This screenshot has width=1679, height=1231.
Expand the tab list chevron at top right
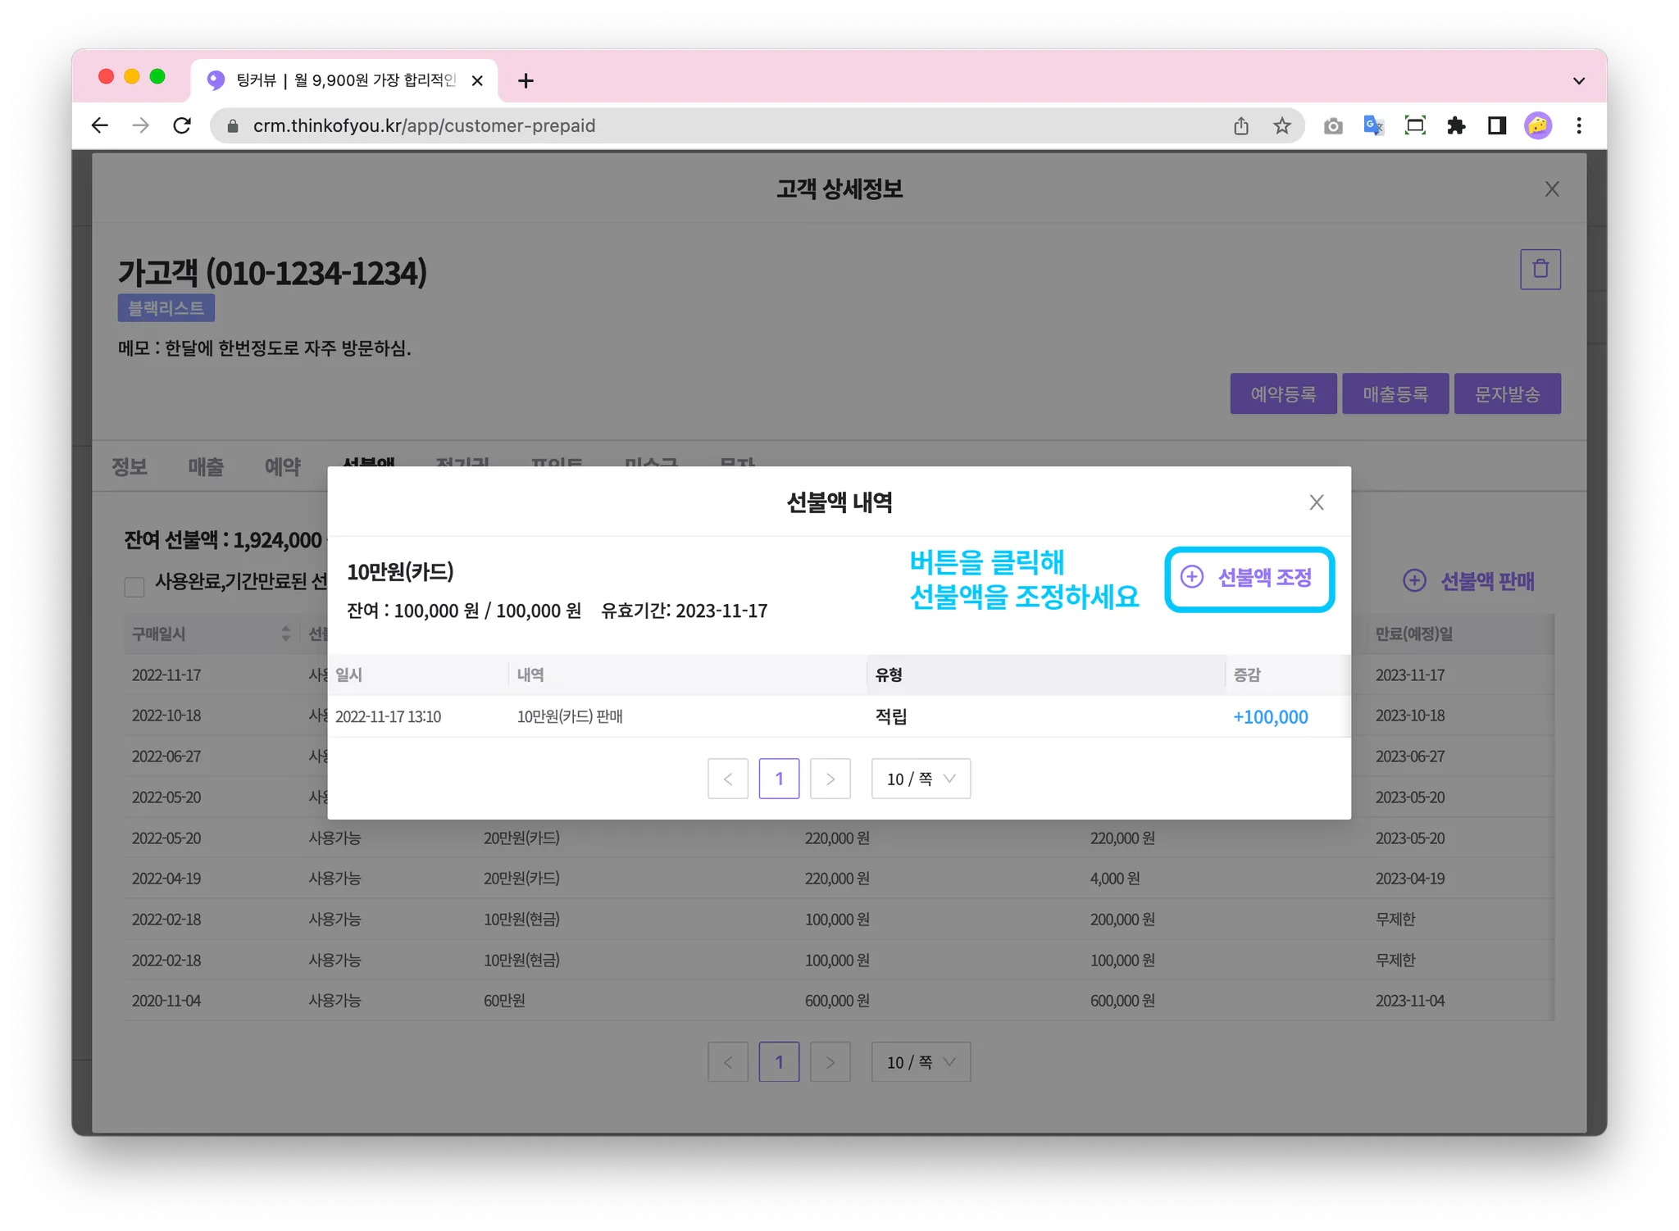(1578, 81)
